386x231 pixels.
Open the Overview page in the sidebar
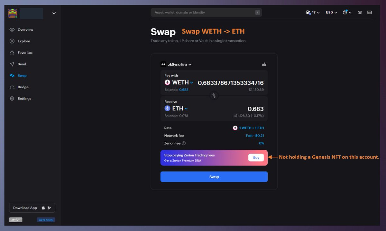pyautogui.click(x=22, y=30)
